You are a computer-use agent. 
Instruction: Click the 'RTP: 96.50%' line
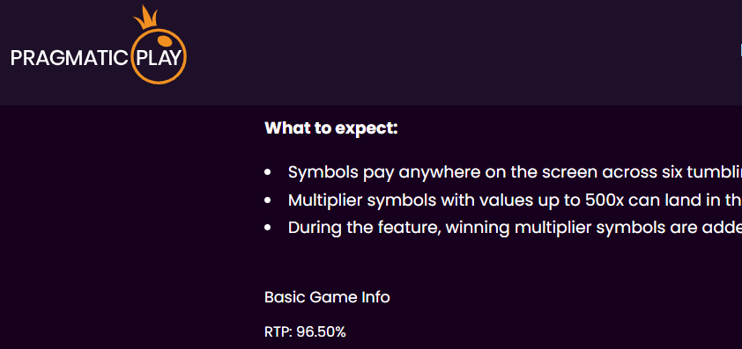click(x=305, y=332)
